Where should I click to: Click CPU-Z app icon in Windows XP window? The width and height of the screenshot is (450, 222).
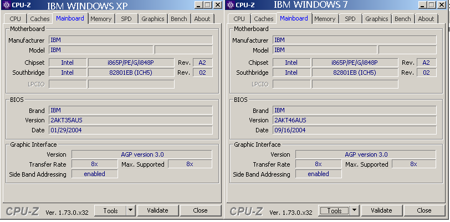pos(6,5)
